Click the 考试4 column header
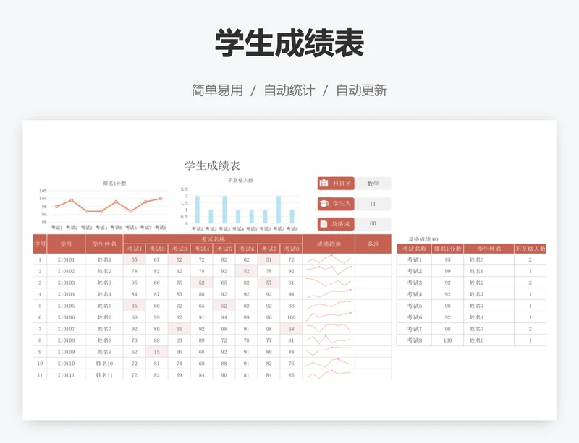 pos(202,249)
